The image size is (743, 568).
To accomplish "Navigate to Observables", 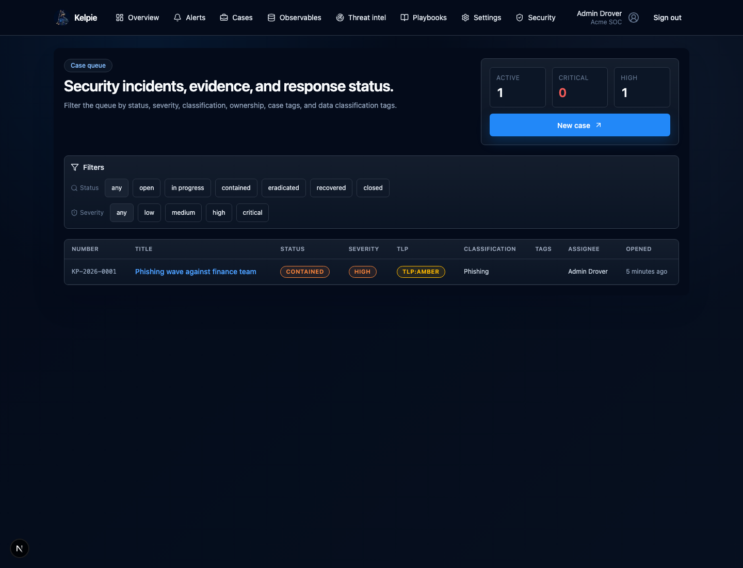I will point(294,18).
